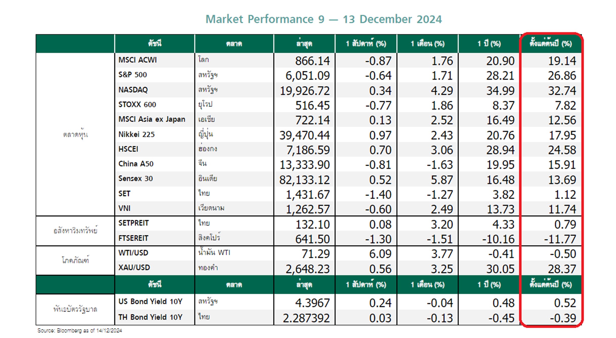Select the MSCI ACWI index name
This screenshot has width=616, height=338.
[138, 60]
